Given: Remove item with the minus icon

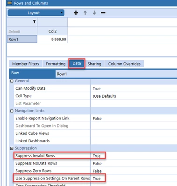Looking at the screenshot, I should click(x=103, y=13).
